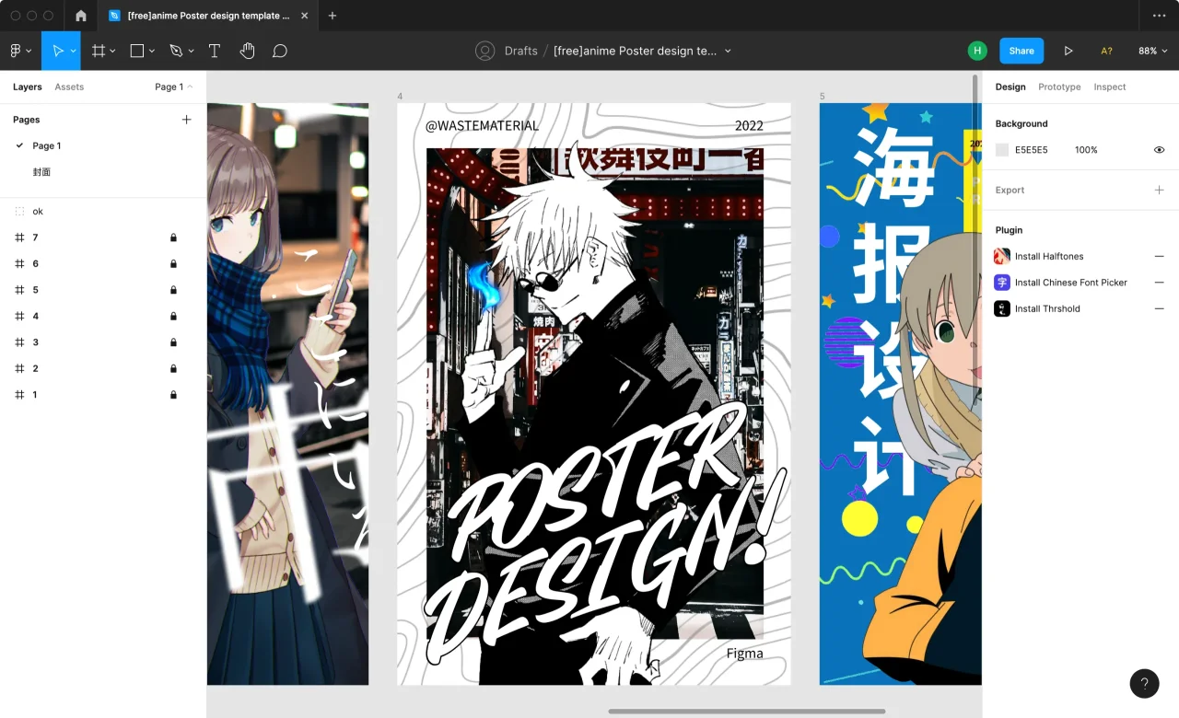Click the background opacity 100% value
The height and width of the screenshot is (718, 1179).
pyautogui.click(x=1086, y=150)
